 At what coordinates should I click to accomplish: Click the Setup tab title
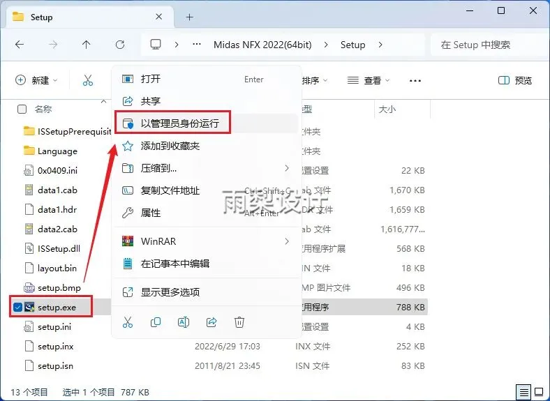click(41, 17)
